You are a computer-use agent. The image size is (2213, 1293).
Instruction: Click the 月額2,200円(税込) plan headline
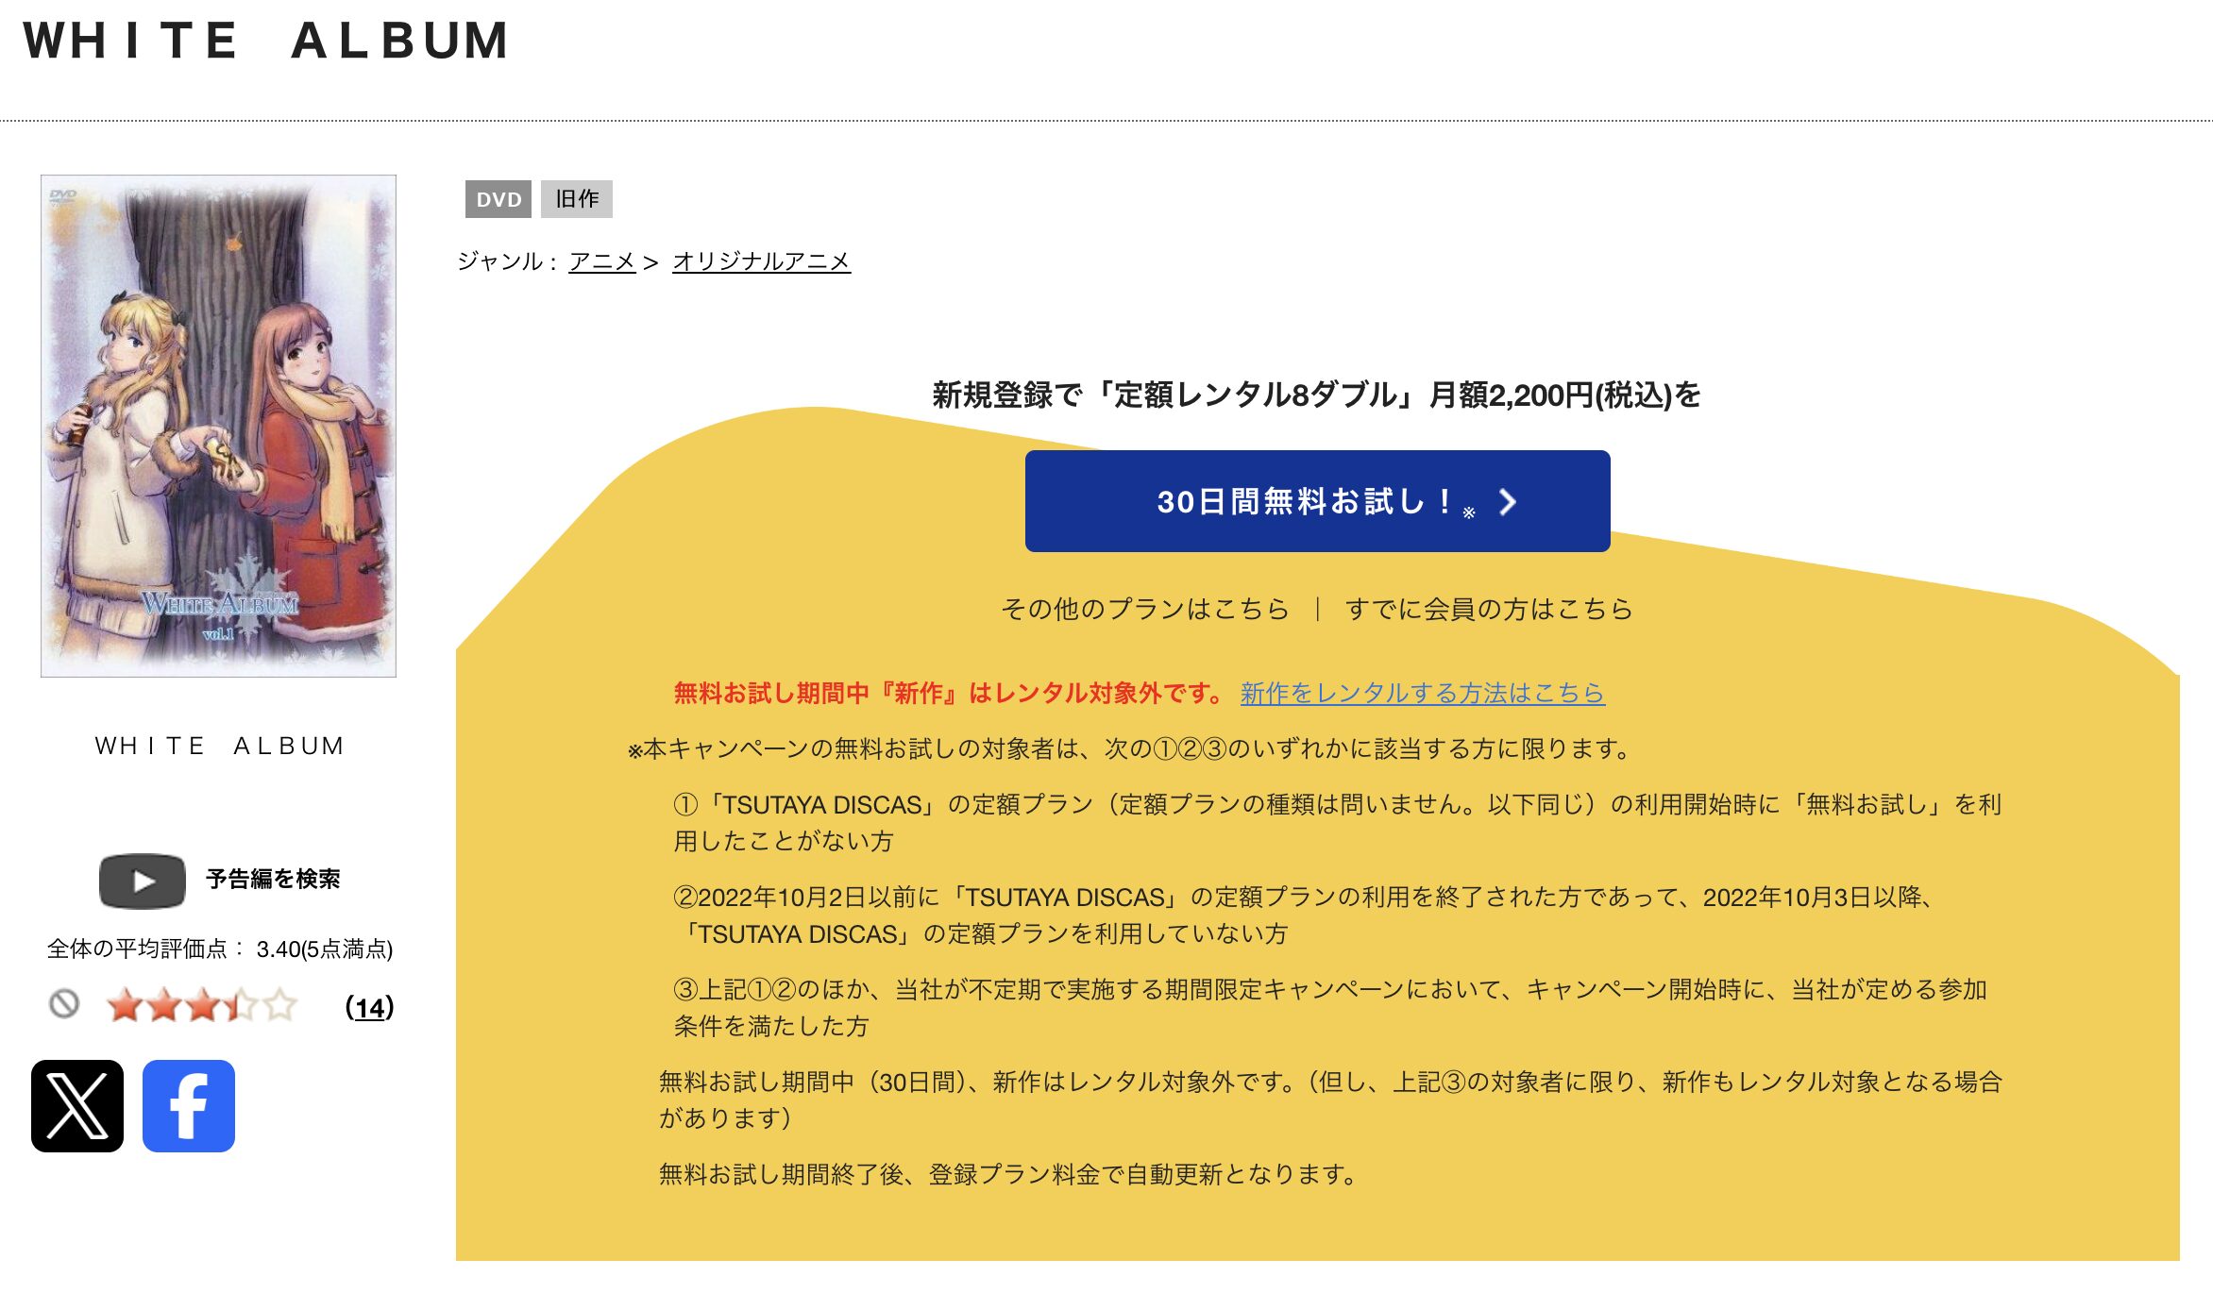[x=1316, y=395]
